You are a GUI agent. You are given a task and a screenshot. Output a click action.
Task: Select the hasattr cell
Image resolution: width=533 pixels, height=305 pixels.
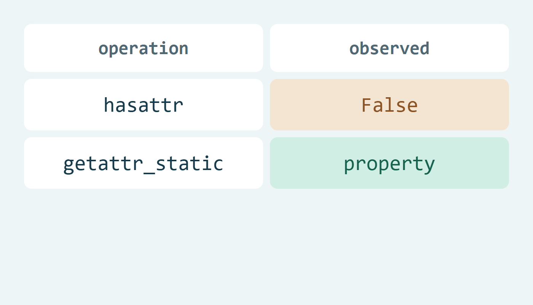click(144, 105)
